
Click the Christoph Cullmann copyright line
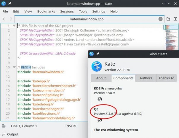pos(75,30)
